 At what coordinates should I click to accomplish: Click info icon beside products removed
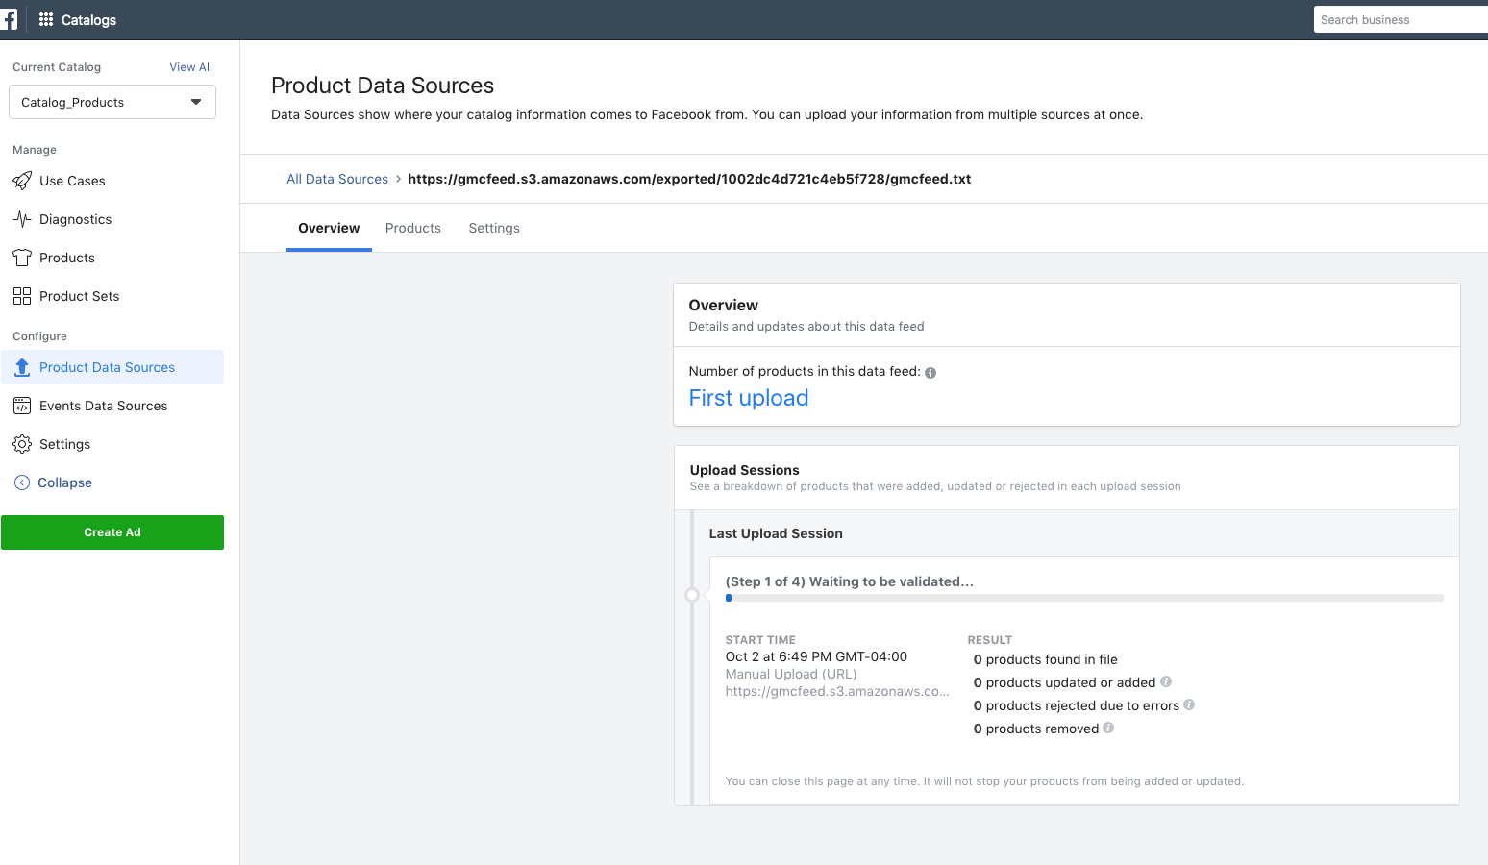1108,728
